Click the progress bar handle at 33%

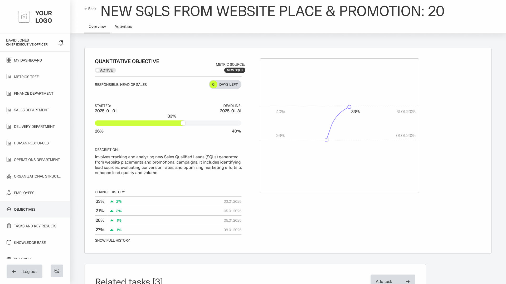[x=183, y=123]
